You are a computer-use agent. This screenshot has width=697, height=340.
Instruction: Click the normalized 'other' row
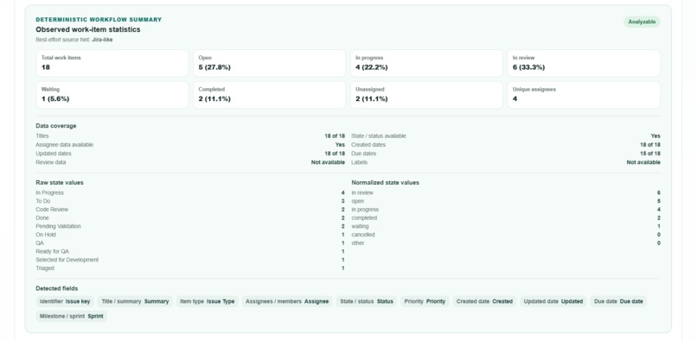tap(506, 243)
